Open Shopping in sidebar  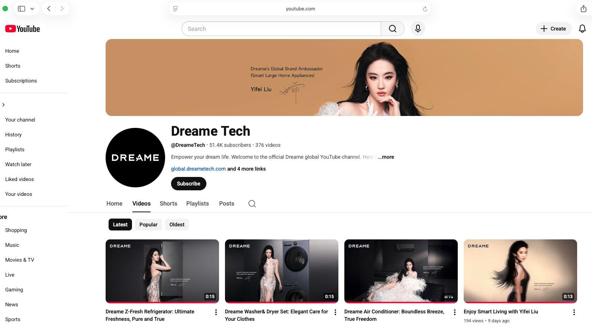click(16, 230)
